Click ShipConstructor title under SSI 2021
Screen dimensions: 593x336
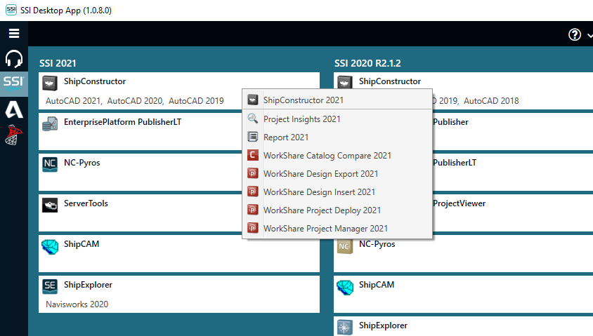95,81
